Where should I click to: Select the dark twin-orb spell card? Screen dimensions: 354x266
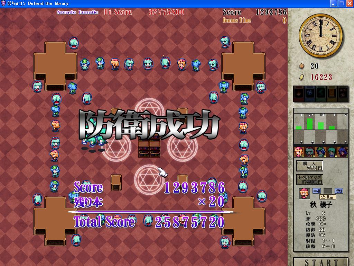pos(343,93)
